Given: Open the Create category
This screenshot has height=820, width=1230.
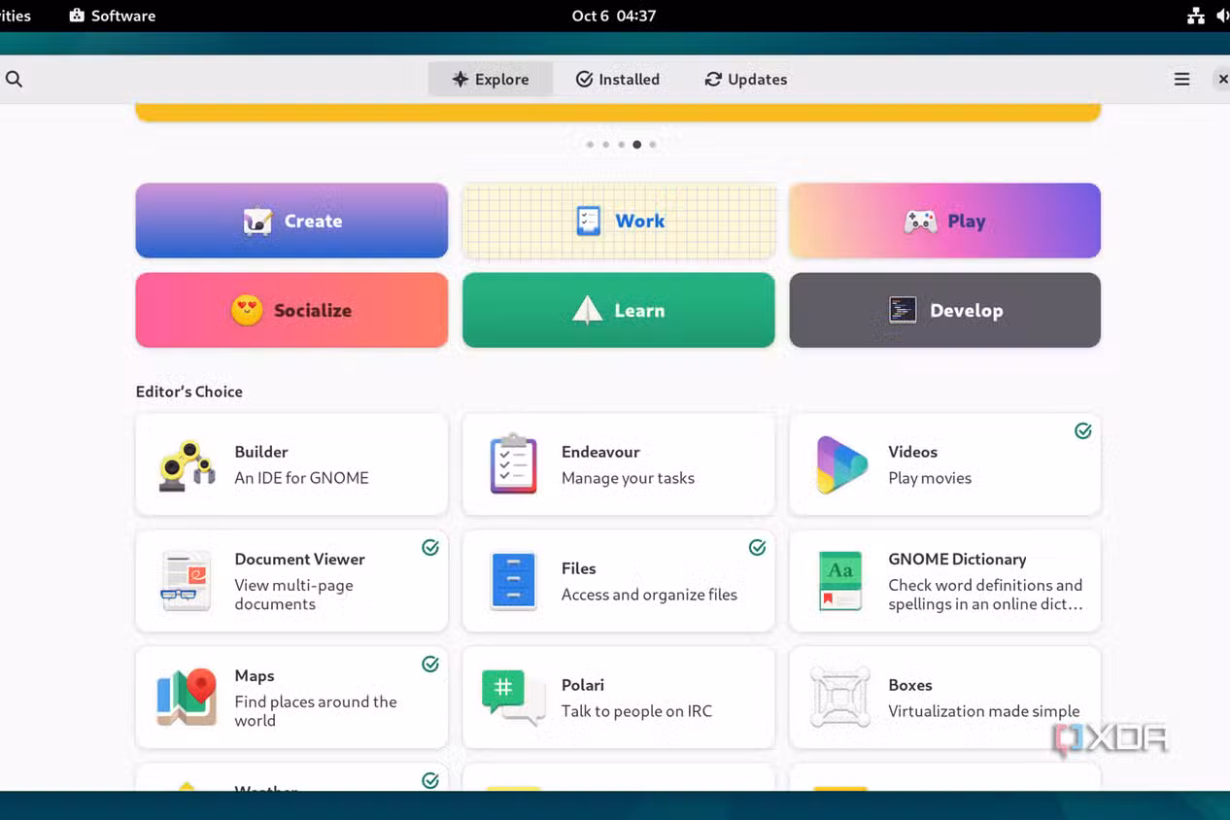Looking at the screenshot, I should pyautogui.click(x=291, y=221).
